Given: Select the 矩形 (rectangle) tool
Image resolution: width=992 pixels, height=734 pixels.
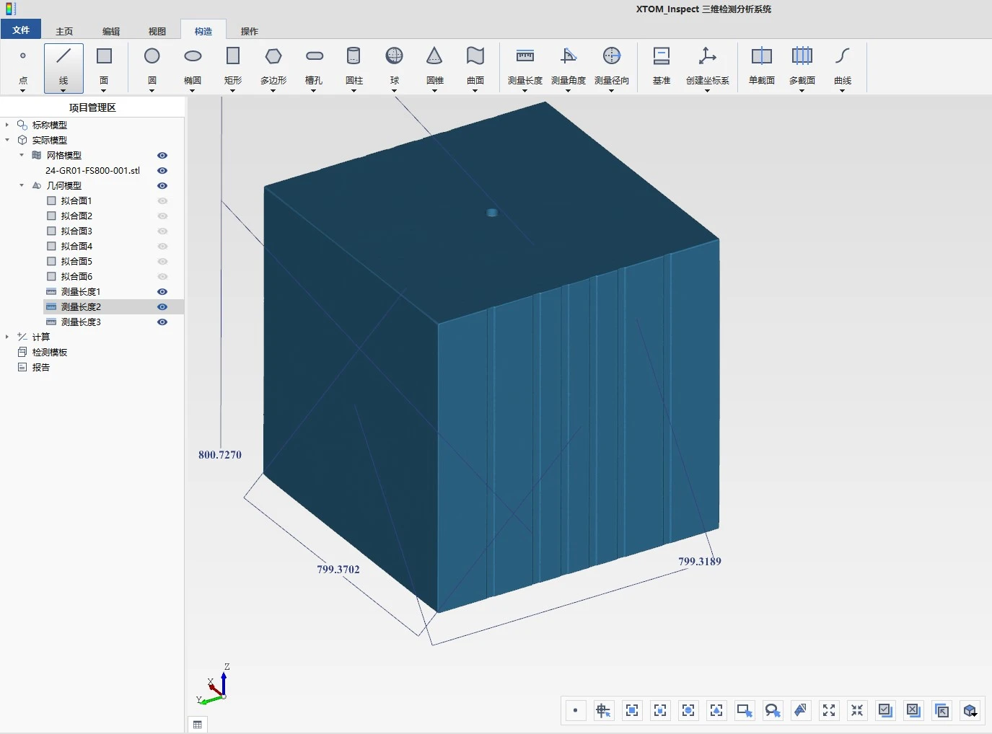Looking at the screenshot, I should [x=233, y=66].
